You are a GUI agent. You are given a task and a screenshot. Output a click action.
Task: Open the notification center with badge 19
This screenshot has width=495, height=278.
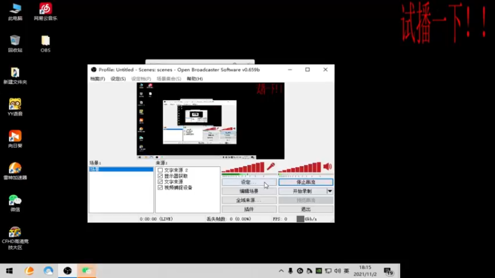point(389,271)
